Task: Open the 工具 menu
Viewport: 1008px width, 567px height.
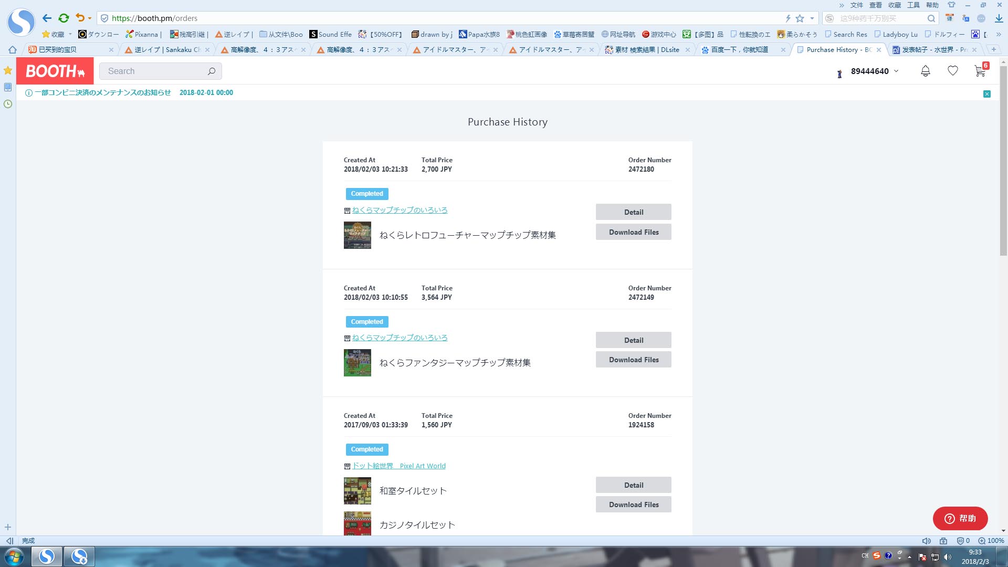Action: click(x=913, y=5)
